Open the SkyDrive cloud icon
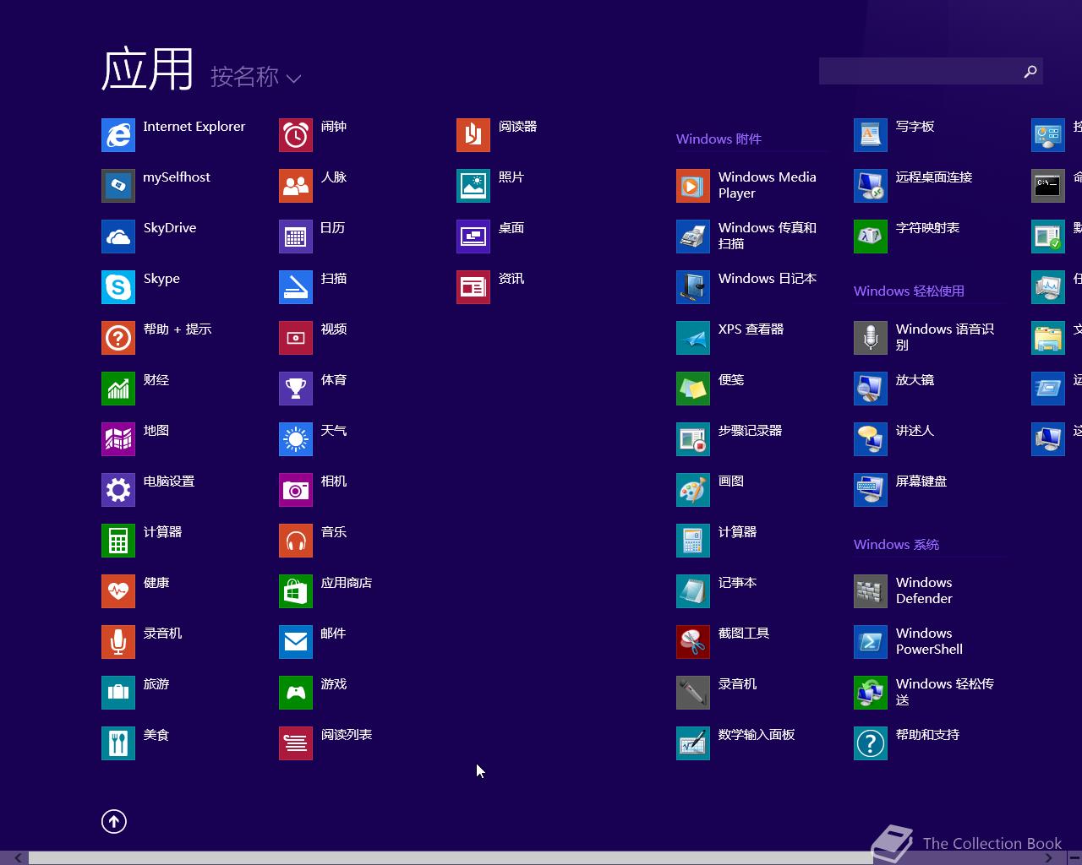The width and height of the screenshot is (1082, 865). [118, 237]
